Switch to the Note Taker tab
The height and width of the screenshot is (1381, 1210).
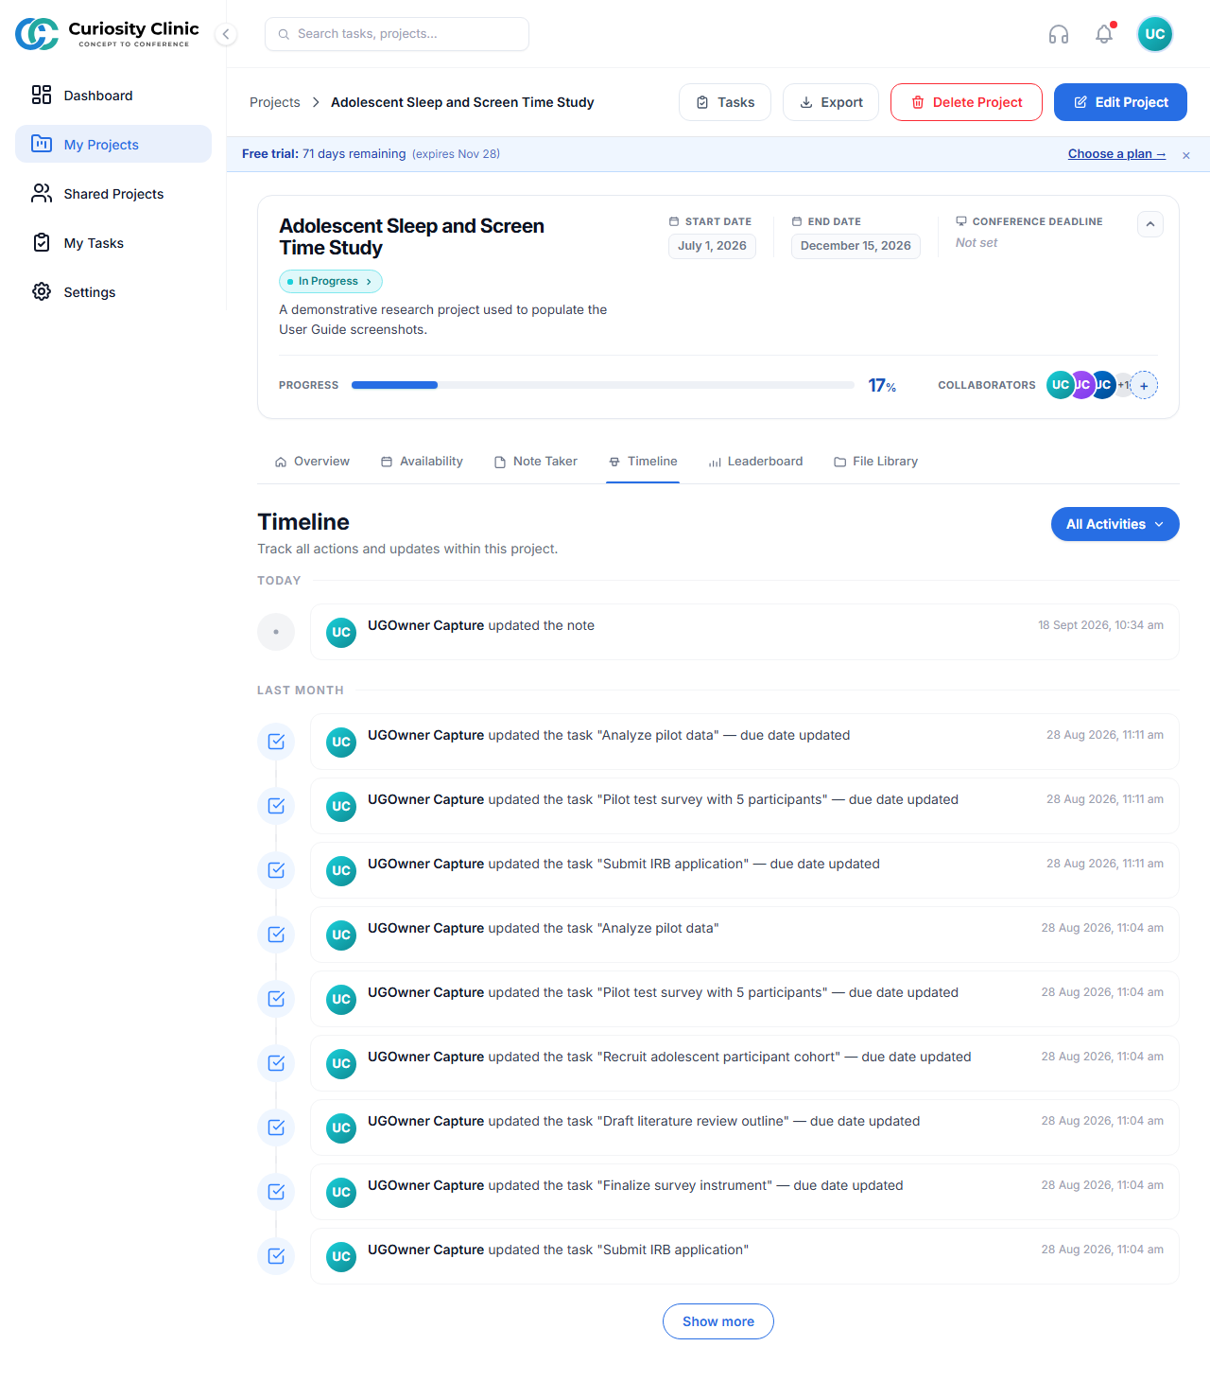point(535,462)
